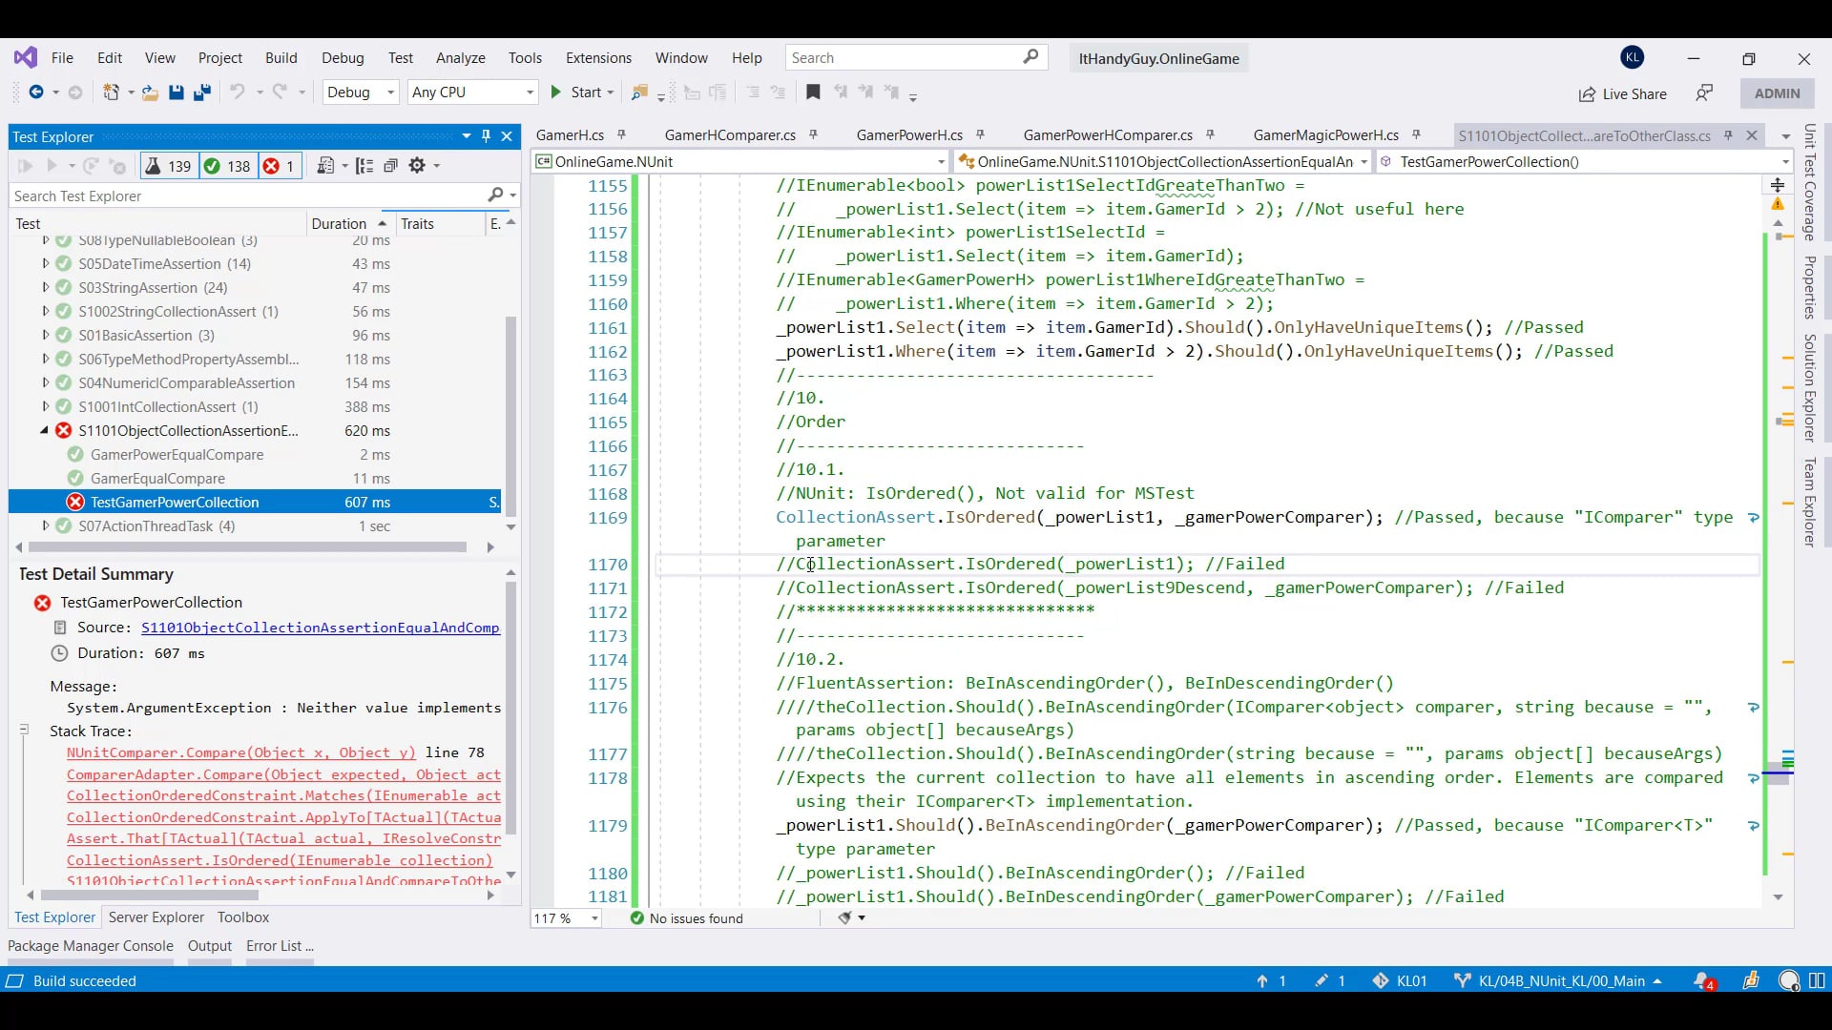
Task: Click the Live Share icon
Action: 1587,93
